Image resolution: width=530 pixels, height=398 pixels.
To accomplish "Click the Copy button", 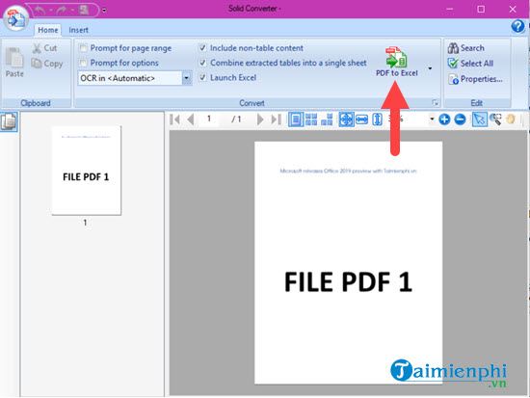I will tap(47, 64).
